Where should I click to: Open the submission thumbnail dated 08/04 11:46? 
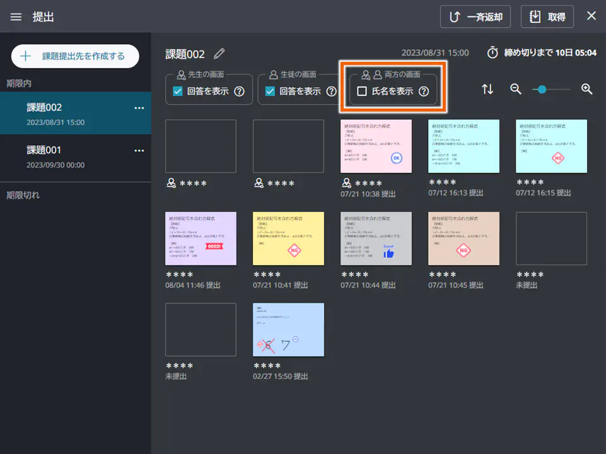click(x=201, y=239)
